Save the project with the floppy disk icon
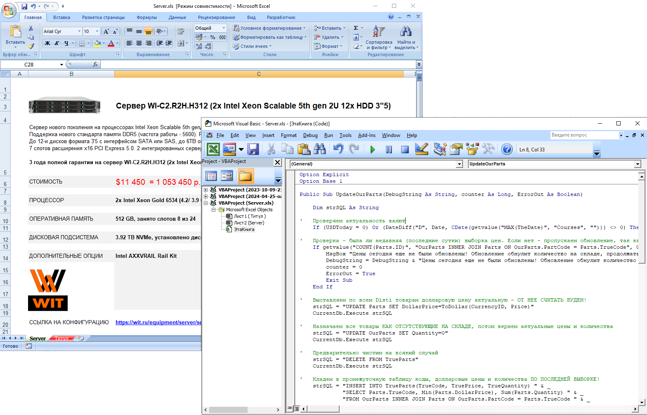647x415 pixels. point(253,149)
